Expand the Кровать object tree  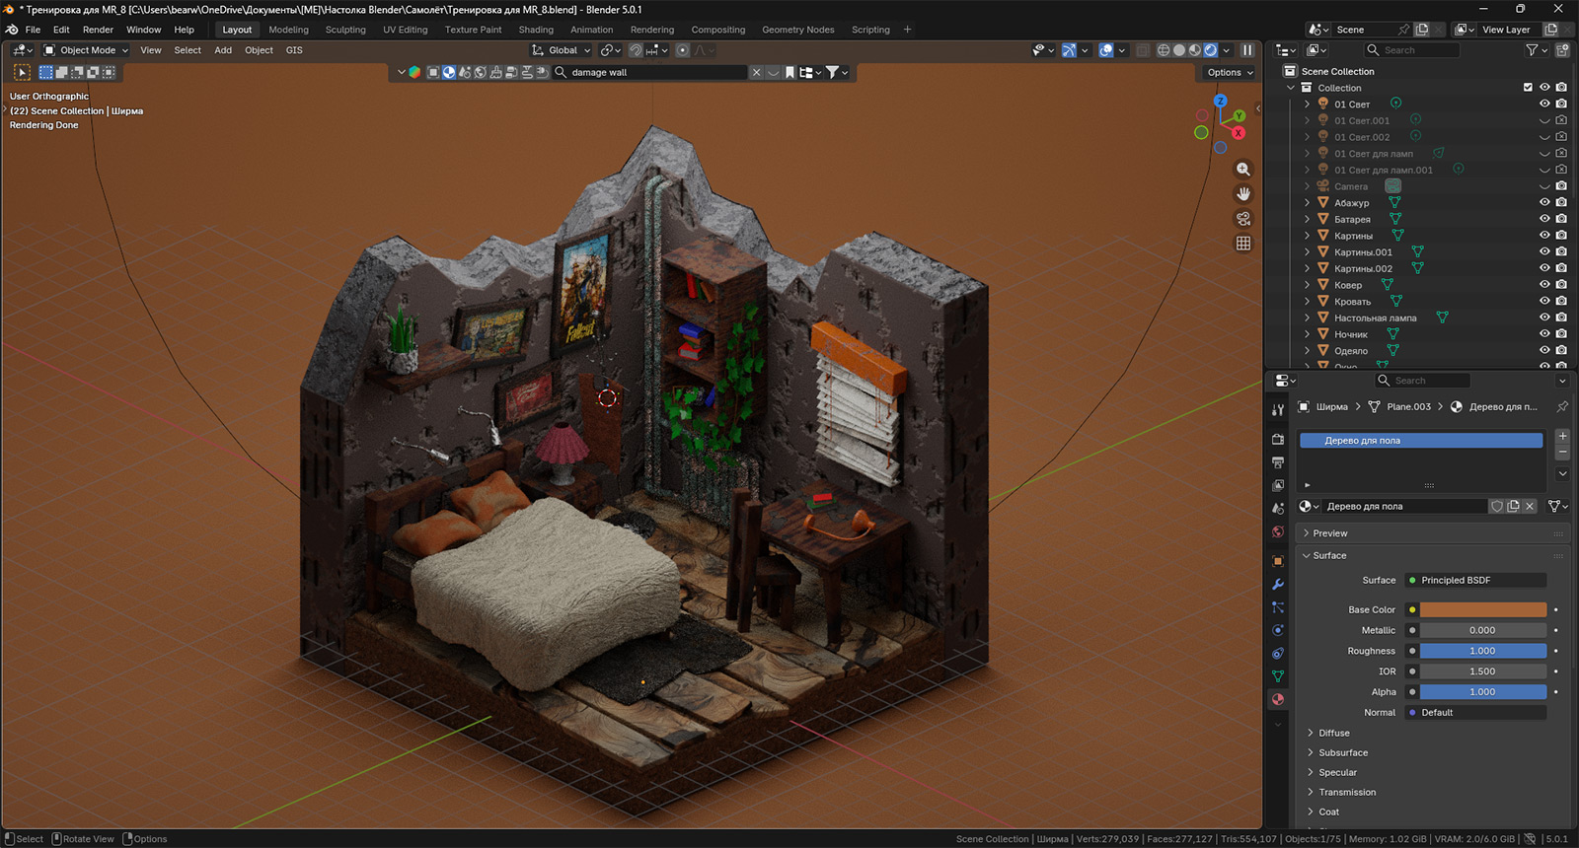pos(1308,302)
